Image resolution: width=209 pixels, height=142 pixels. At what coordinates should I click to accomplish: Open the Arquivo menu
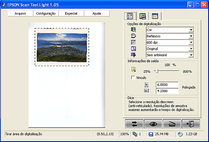click(20, 13)
